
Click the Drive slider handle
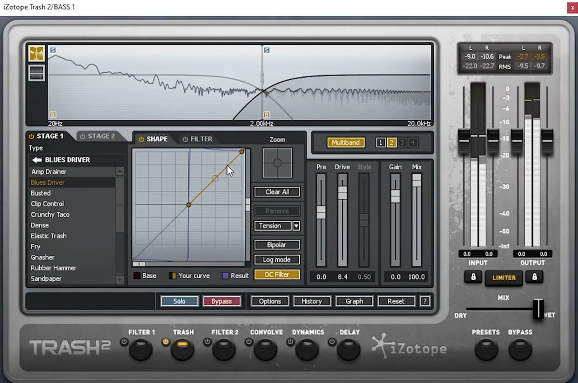[343, 192]
